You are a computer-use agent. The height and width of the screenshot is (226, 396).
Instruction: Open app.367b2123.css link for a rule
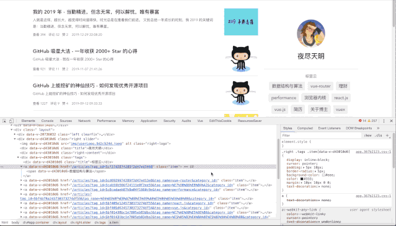click(373, 196)
